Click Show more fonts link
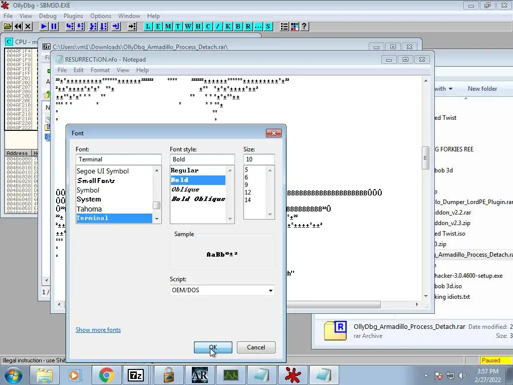 (98, 330)
